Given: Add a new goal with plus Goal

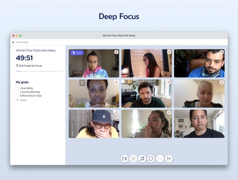Looking at the screenshot, I should point(21,100).
